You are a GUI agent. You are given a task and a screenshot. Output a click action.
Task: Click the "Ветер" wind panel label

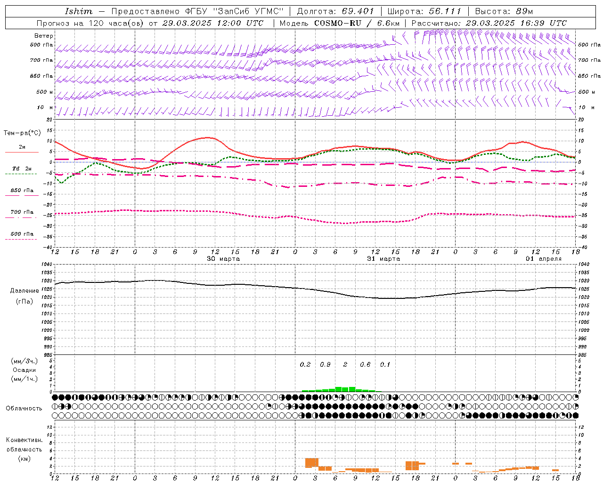43,36
